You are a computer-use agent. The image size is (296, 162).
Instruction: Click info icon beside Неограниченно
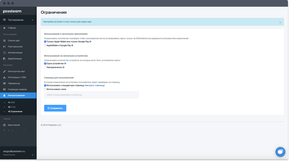(x=63, y=67)
